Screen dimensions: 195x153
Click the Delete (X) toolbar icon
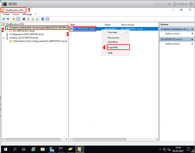pos(24,19)
